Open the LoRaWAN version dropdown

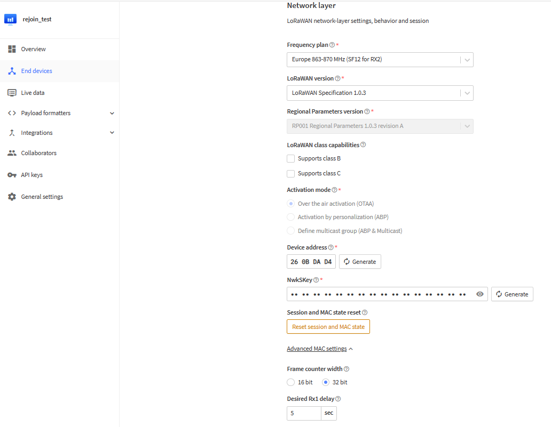click(380, 93)
